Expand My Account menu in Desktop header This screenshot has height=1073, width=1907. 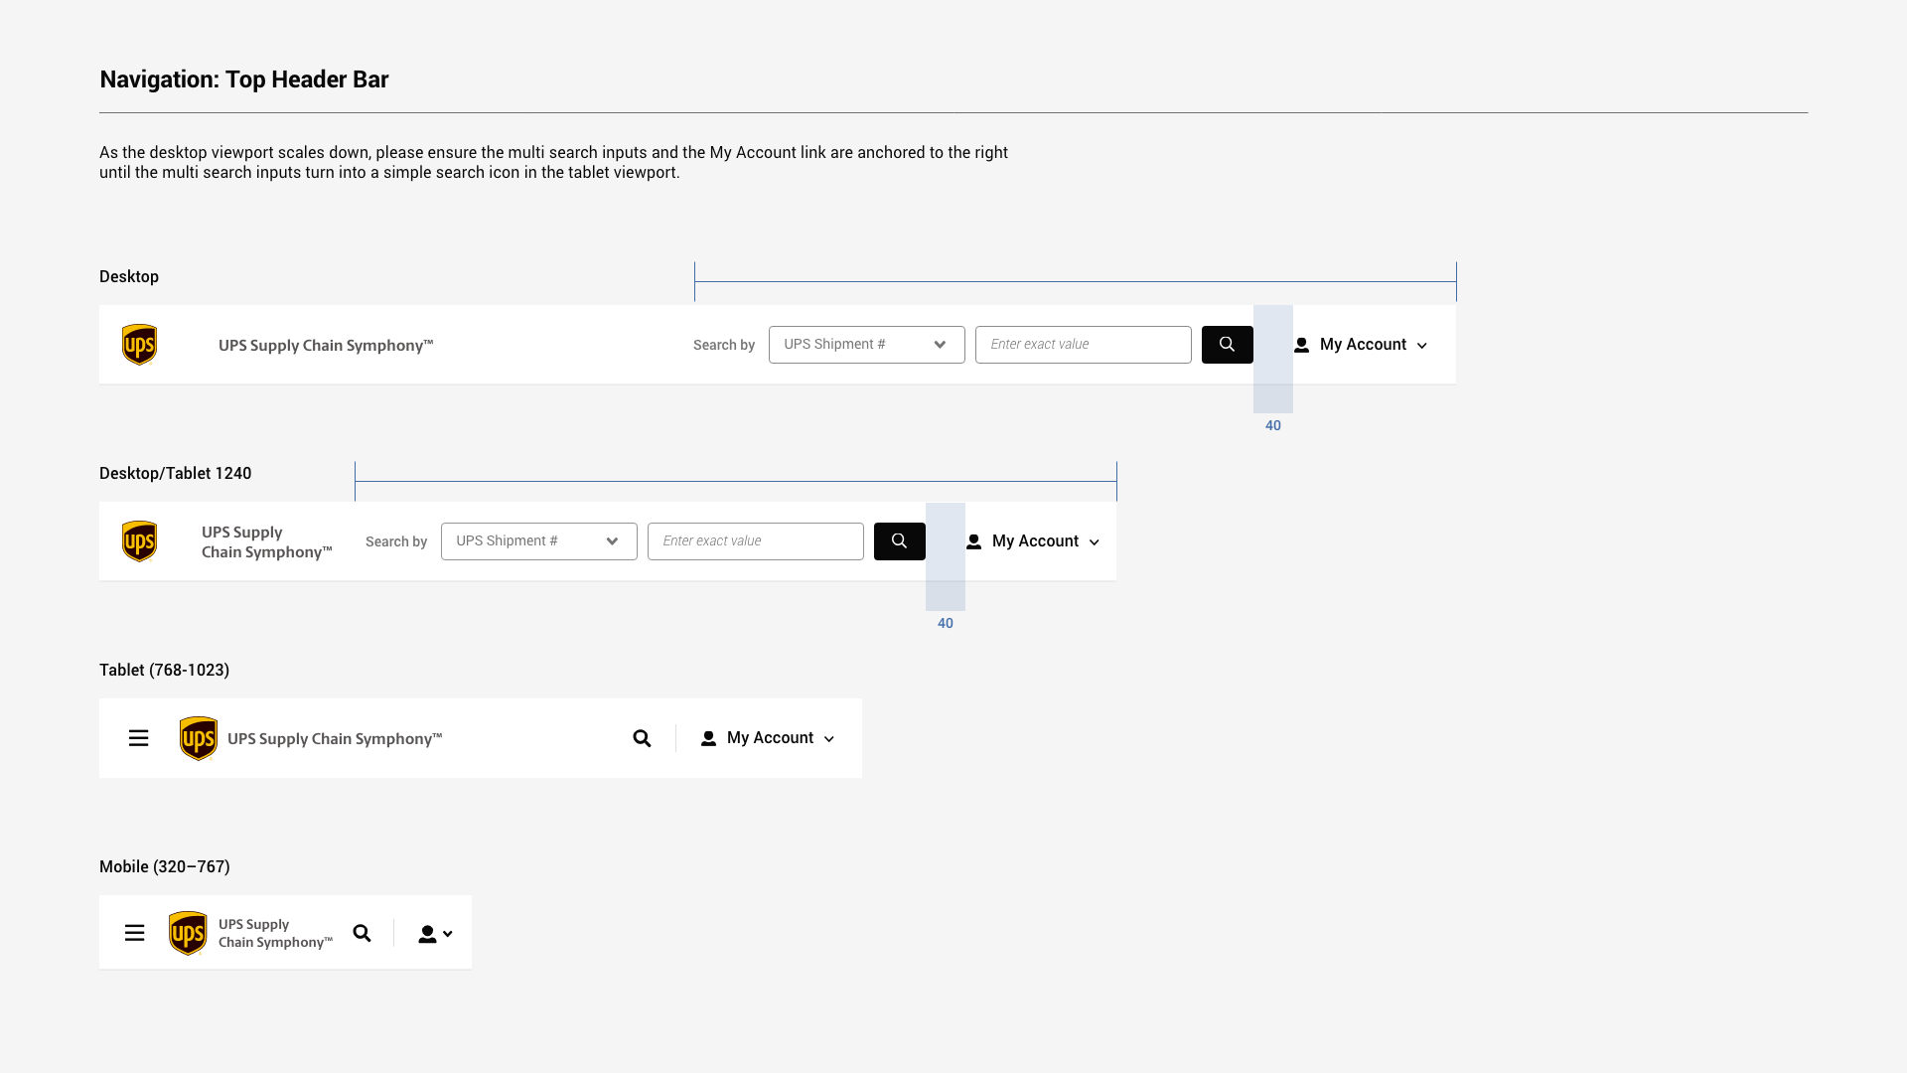[x=1361, y=345]
